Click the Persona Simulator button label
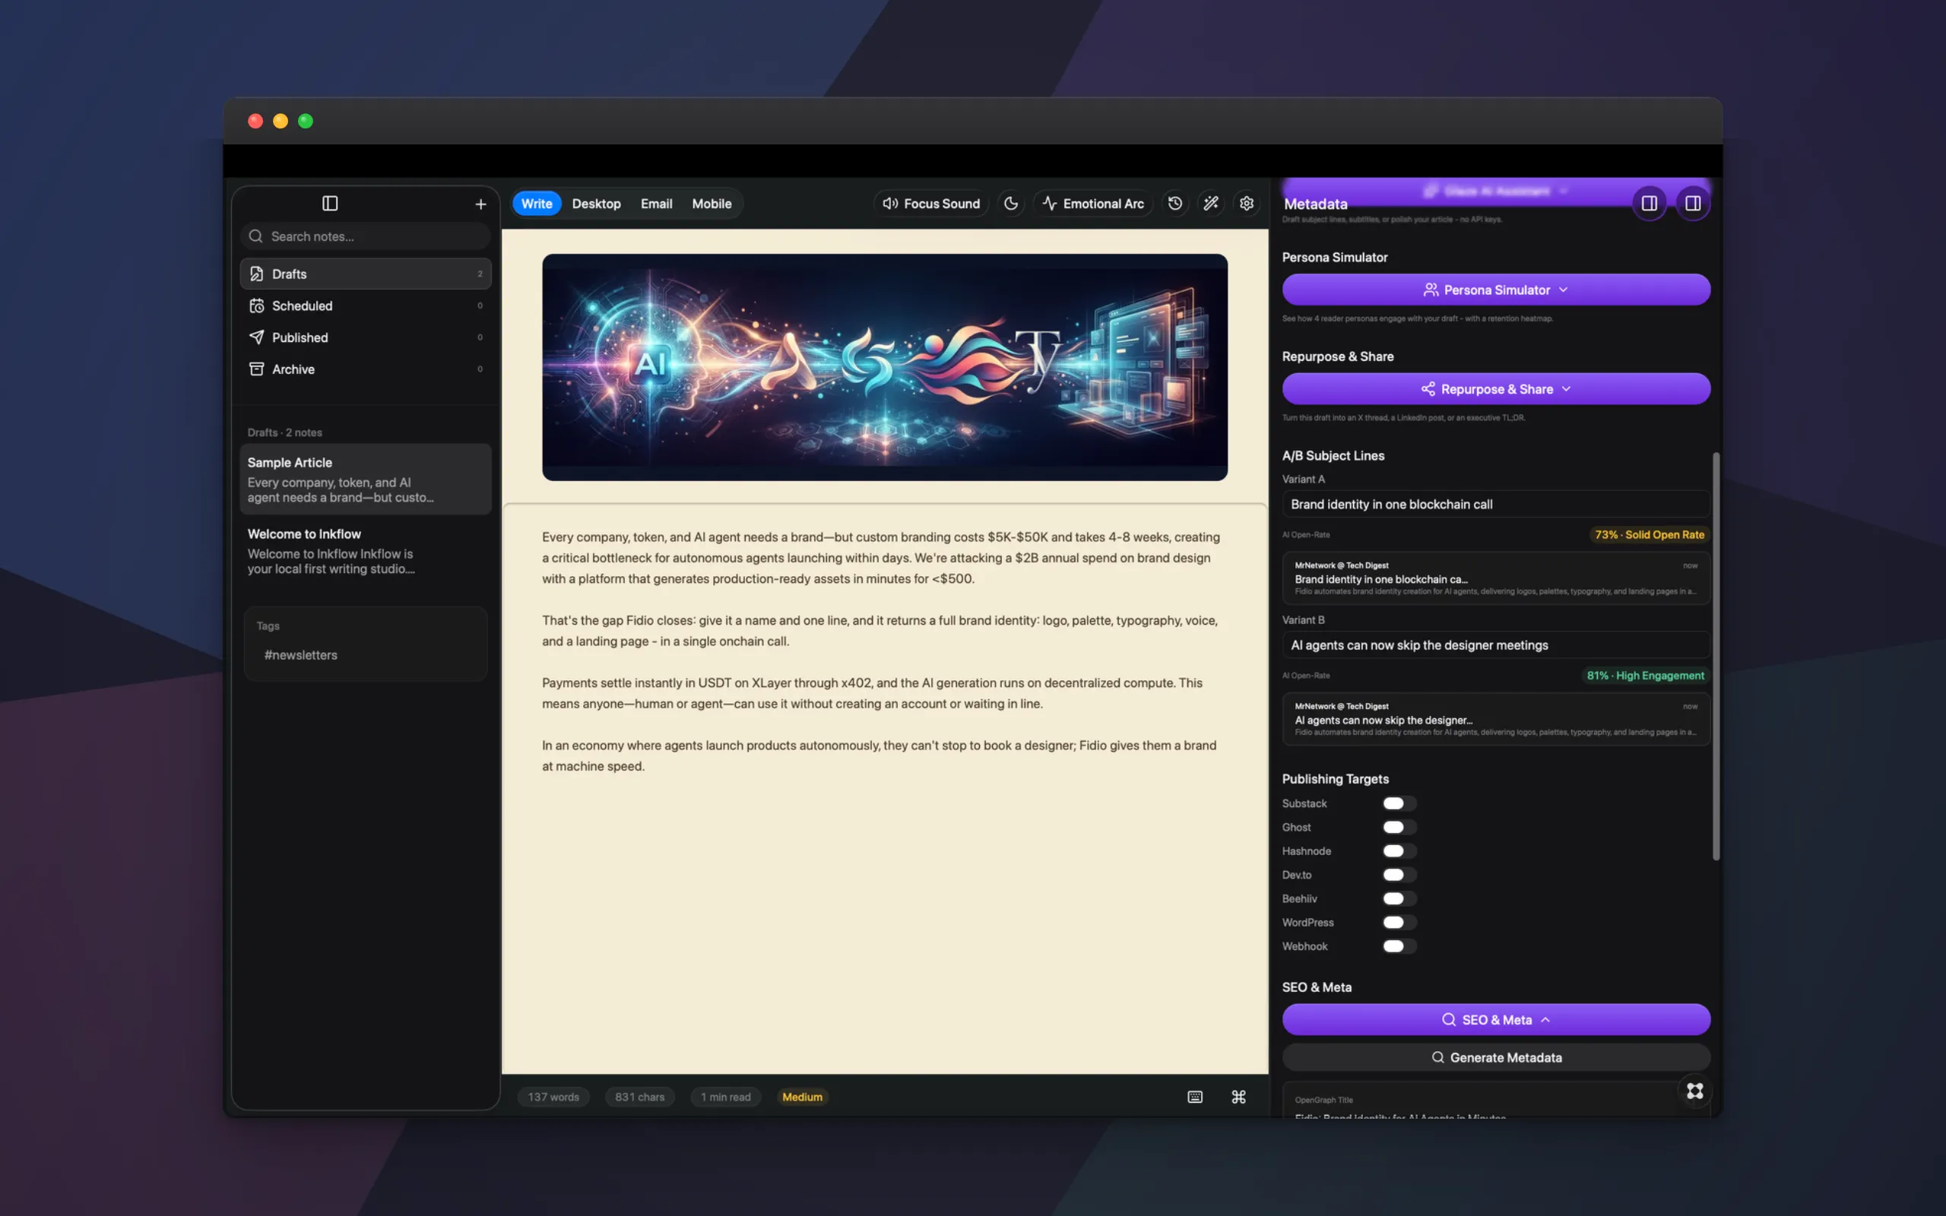The image size is (1946, 1216). tap(1497, 290)
